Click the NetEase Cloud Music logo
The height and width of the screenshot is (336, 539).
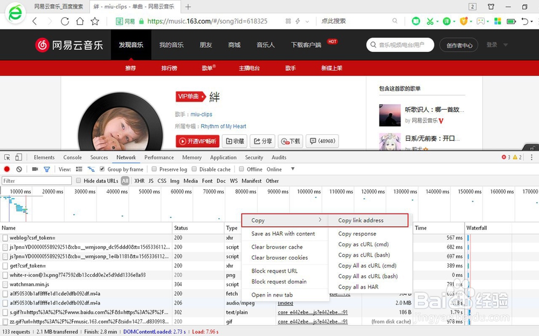69,45
